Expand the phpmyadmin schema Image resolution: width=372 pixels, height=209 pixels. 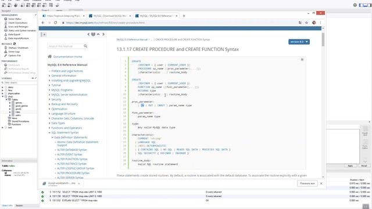pos(2,93)
